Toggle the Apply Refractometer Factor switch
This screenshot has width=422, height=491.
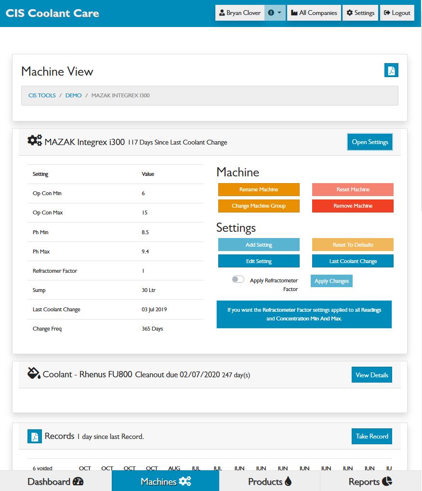pyautogui.click(x=238, y=279)
